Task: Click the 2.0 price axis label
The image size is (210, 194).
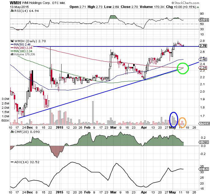Action: [x=202, y=92]
